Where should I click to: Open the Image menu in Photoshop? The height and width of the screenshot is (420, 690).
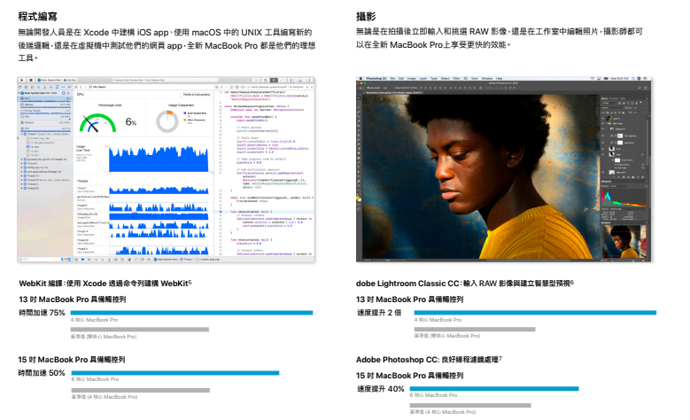(x=412, y=78)
